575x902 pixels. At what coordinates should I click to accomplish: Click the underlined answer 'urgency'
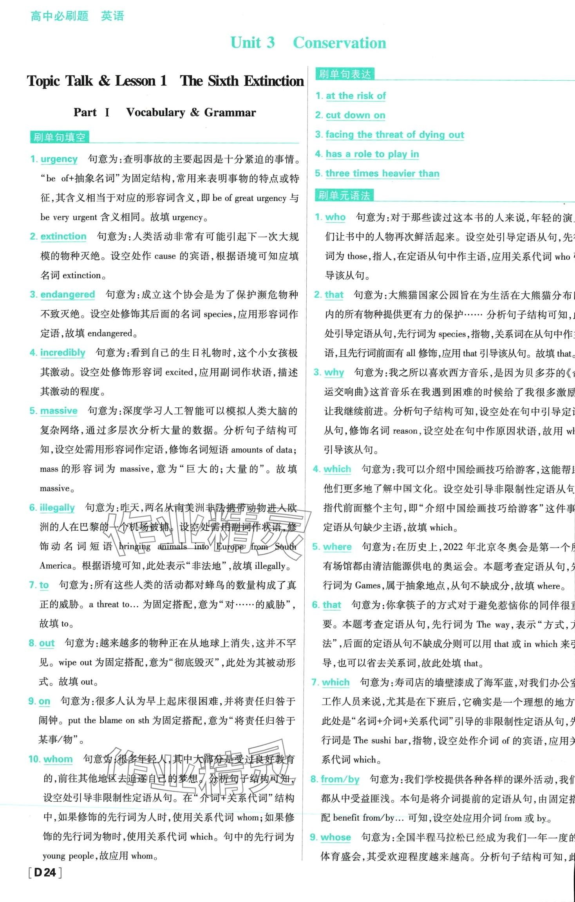(x=59, y=159)
